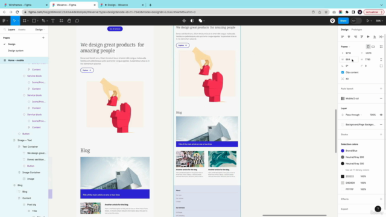
Task: Add a new page with plus icon
Action: pos(43,37)
